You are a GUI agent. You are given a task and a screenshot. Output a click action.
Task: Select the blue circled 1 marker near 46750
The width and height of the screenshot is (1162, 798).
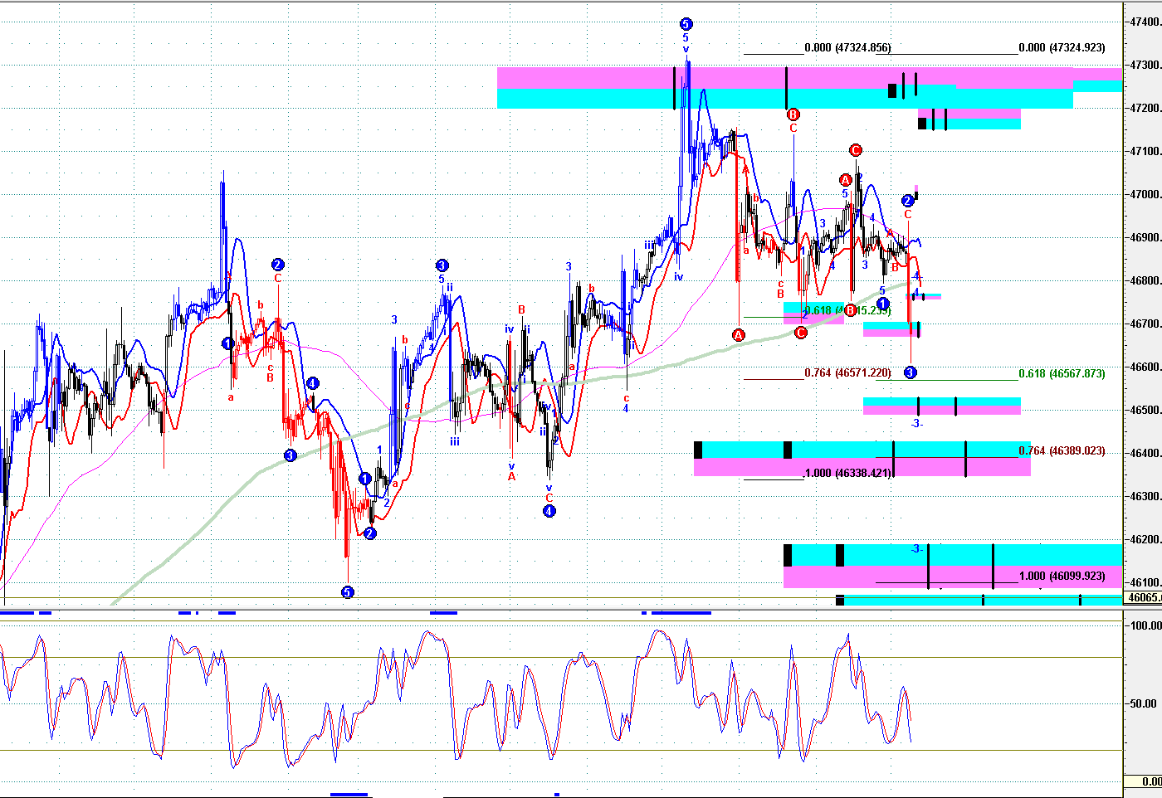[x=883, y=304]
